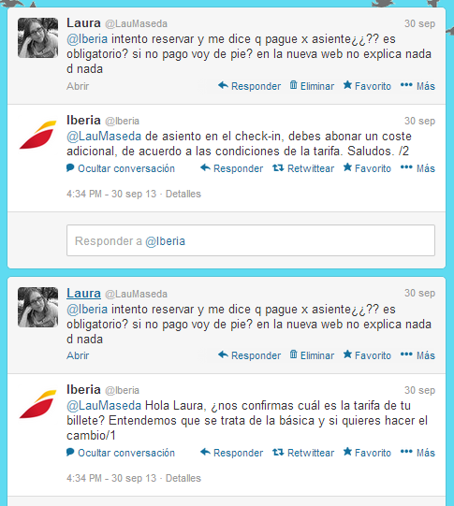Open Detalles of first Iberia tweet
The width and height of the screenshot is (454, 506).
click(183, 194)
